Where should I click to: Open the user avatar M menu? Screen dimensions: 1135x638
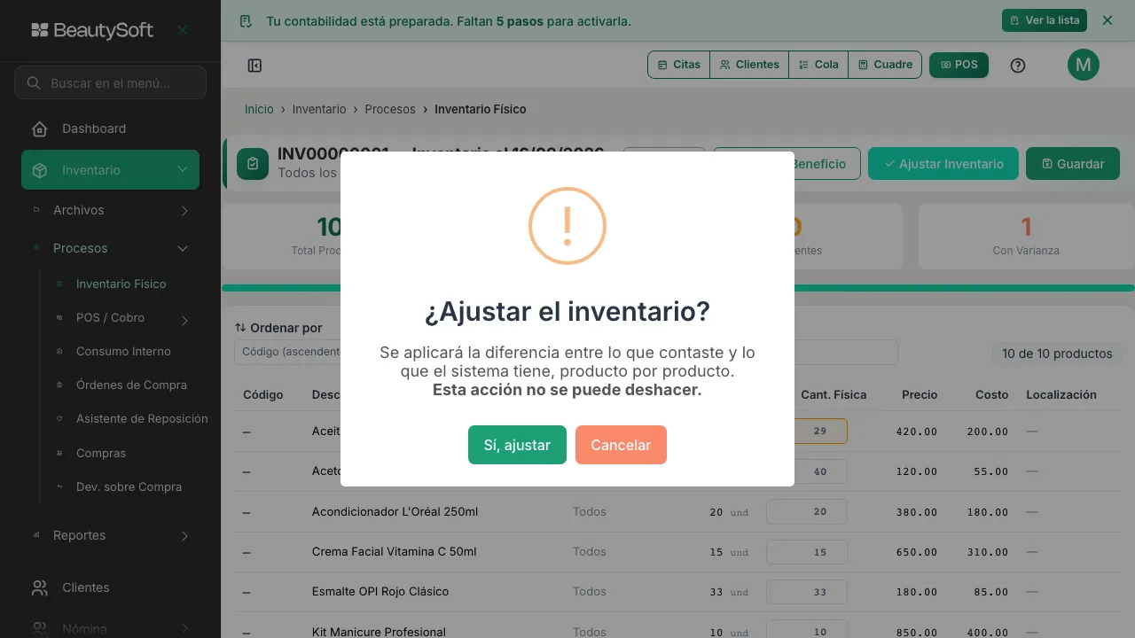click(1084, 65)
